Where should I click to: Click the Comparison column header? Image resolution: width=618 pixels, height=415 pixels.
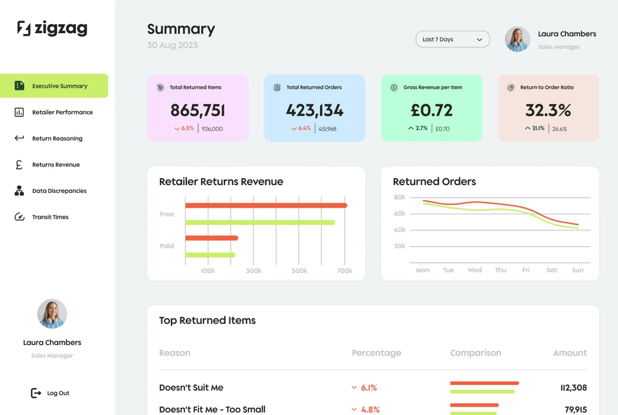[476, 353]
